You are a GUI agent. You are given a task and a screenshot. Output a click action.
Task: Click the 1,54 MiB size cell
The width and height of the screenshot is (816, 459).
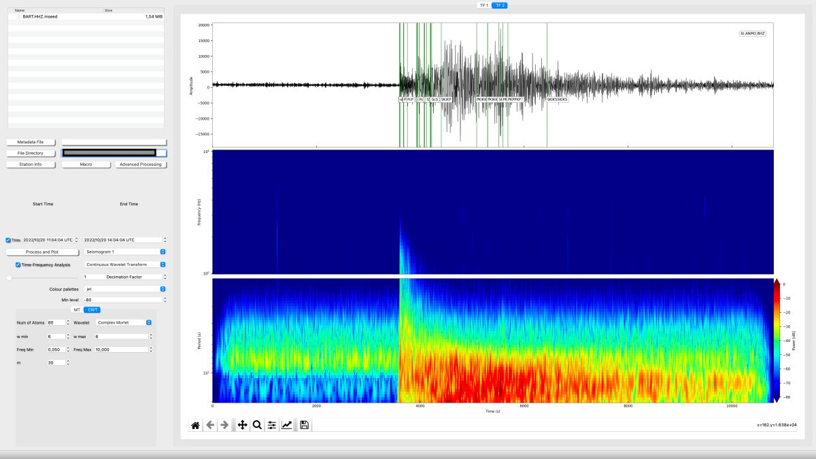[153, 16]
